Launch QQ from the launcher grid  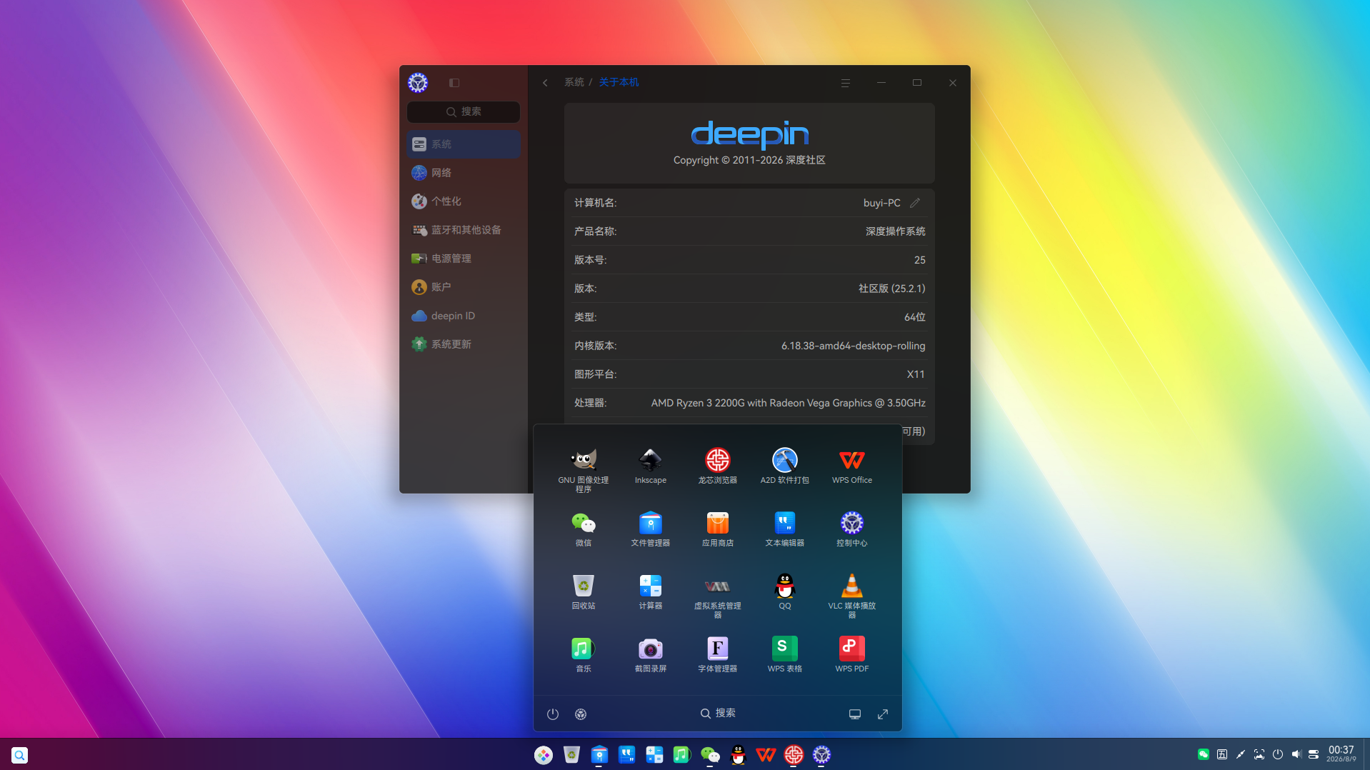784,591
